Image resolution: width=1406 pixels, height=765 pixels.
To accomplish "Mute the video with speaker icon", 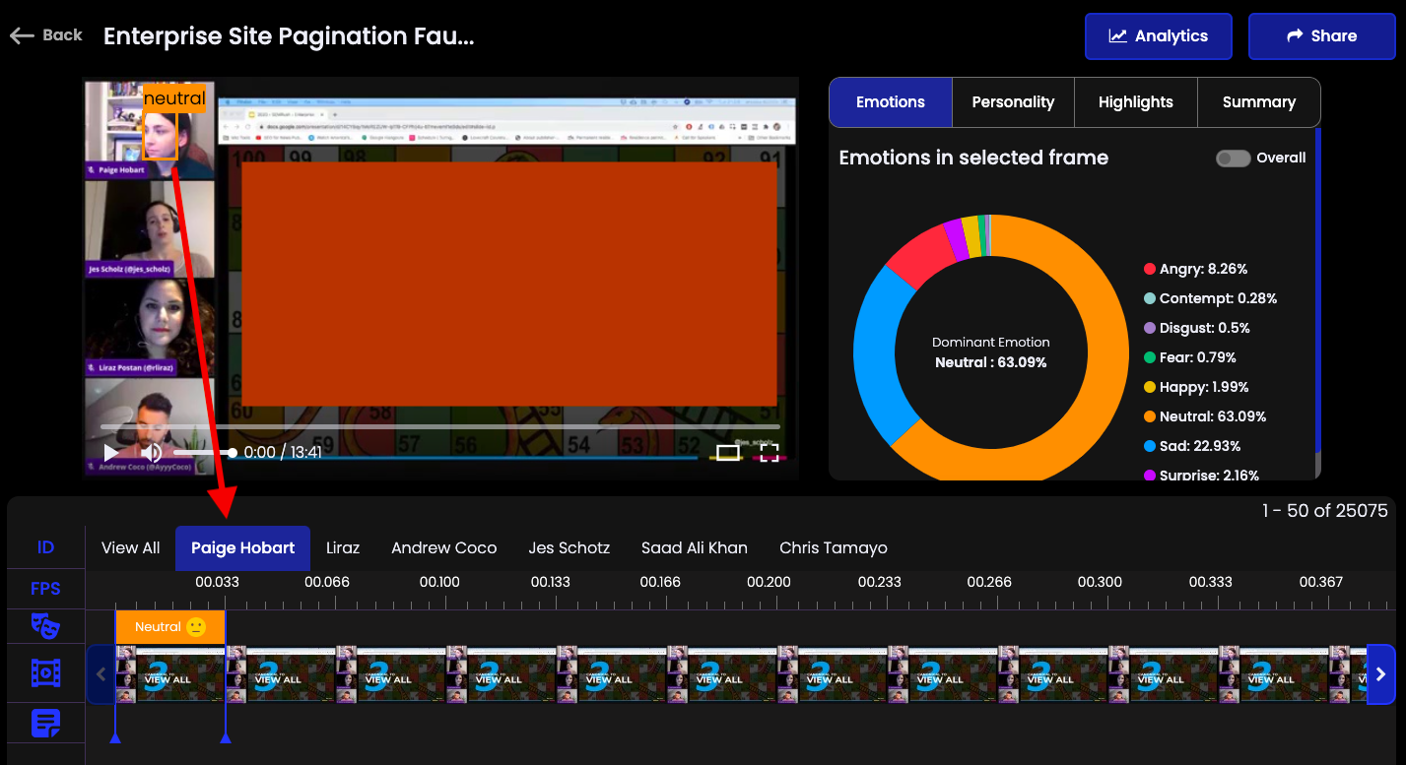I will point(151,453).
